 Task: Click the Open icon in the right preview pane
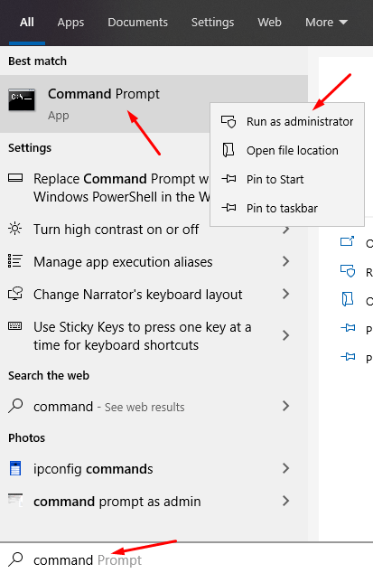[347, 241]
